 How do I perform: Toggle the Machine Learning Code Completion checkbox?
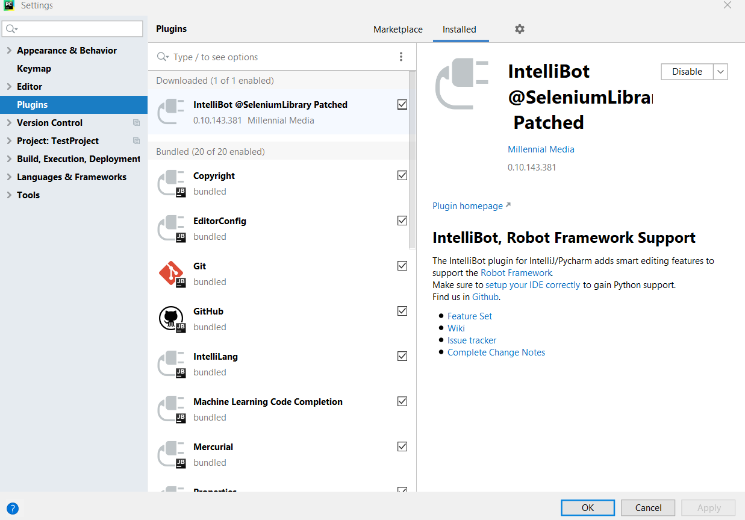pos(402,401)
